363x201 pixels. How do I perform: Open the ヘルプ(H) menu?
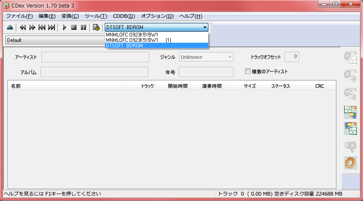(191, 16)
